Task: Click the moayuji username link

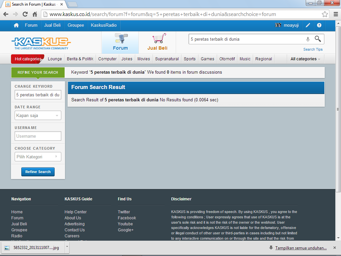Action: click(291, 25)
